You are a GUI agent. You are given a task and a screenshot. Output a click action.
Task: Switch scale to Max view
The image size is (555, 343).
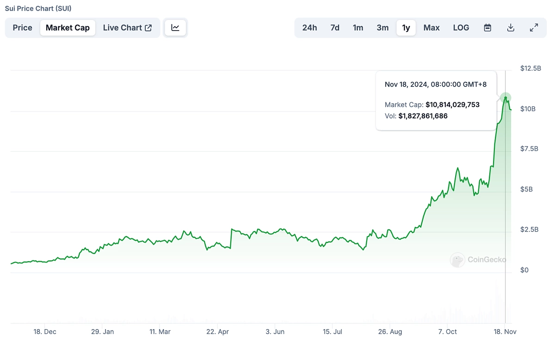coord(431,27)
